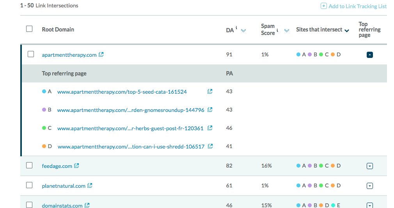This screenshot has width=394, height=208.
Task: Click the blue A site dot in apartmenttherapy row
Action: coord(298,54)
